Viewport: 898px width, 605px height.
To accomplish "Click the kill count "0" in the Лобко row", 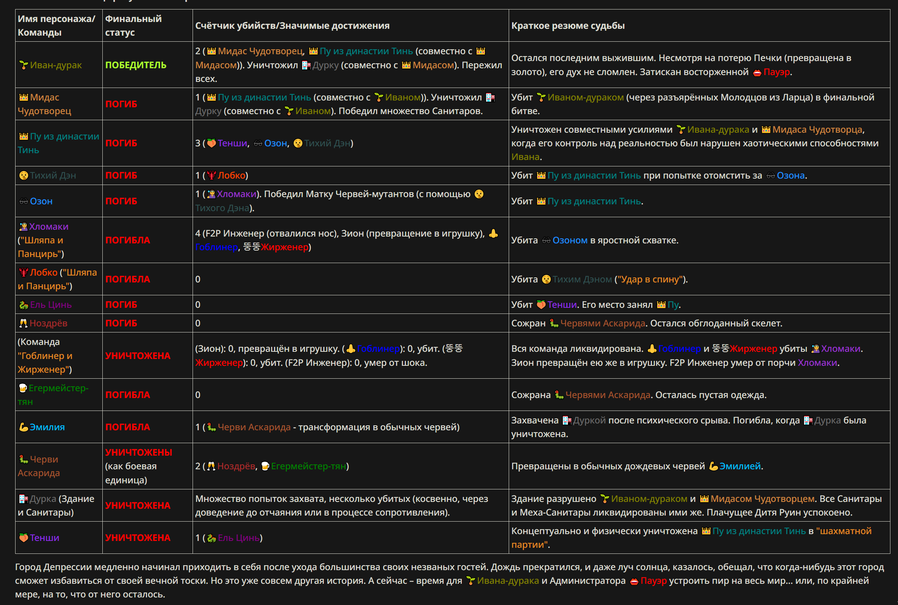I will point(198,279).
